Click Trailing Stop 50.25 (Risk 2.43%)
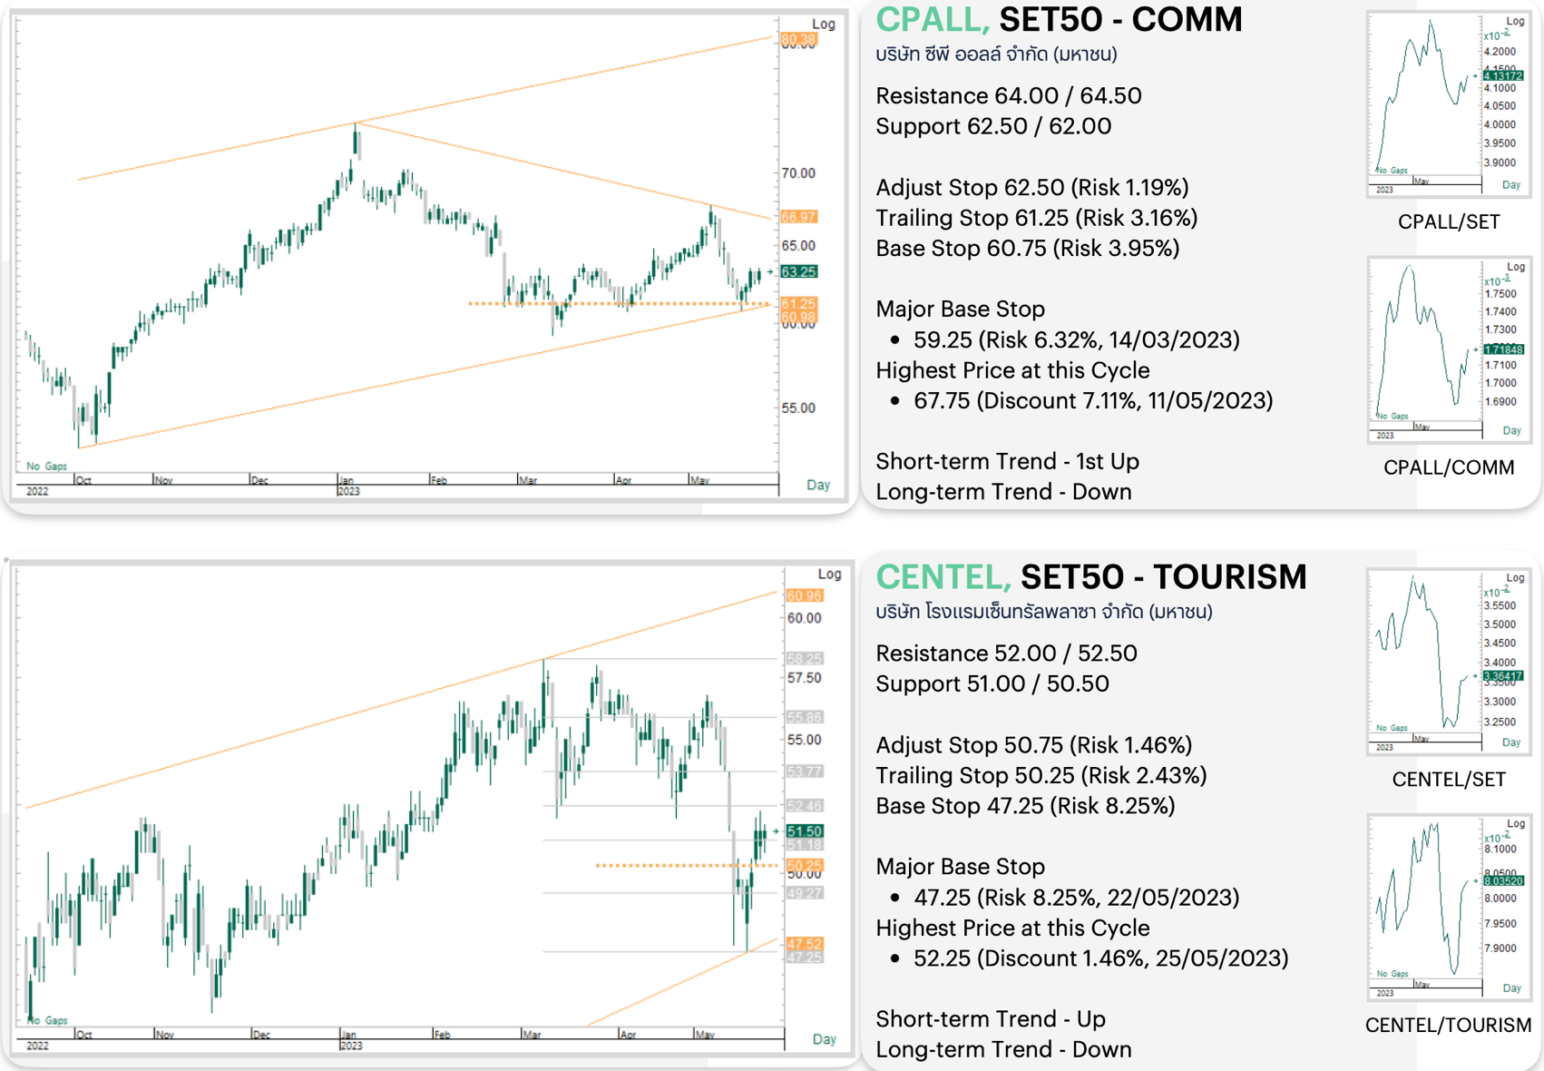The width and height of the screenshot is (1544, 1071). pos(1041,776)
